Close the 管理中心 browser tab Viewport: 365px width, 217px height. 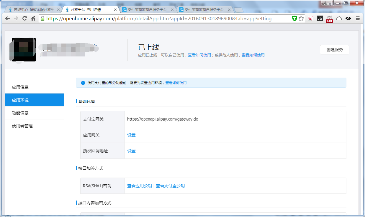point(58,10)
